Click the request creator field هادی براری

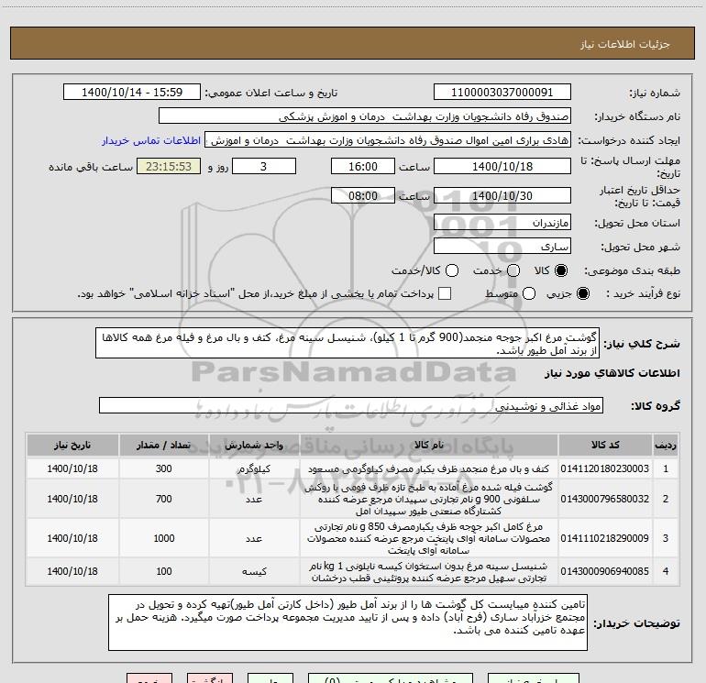pyautogui.click(x=388, y=140)
